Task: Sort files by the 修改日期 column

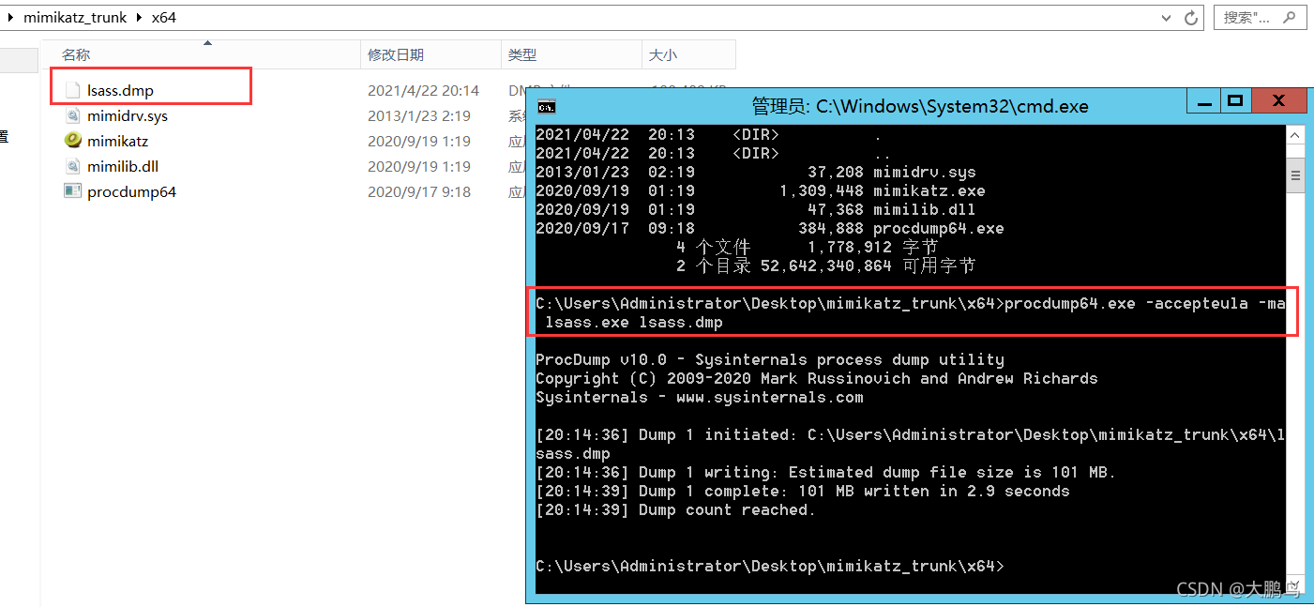Action: tap(430, 55)
